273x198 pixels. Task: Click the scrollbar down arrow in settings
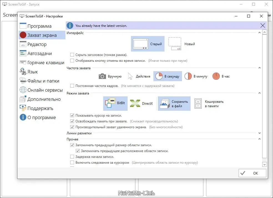(x=264, y=164)
